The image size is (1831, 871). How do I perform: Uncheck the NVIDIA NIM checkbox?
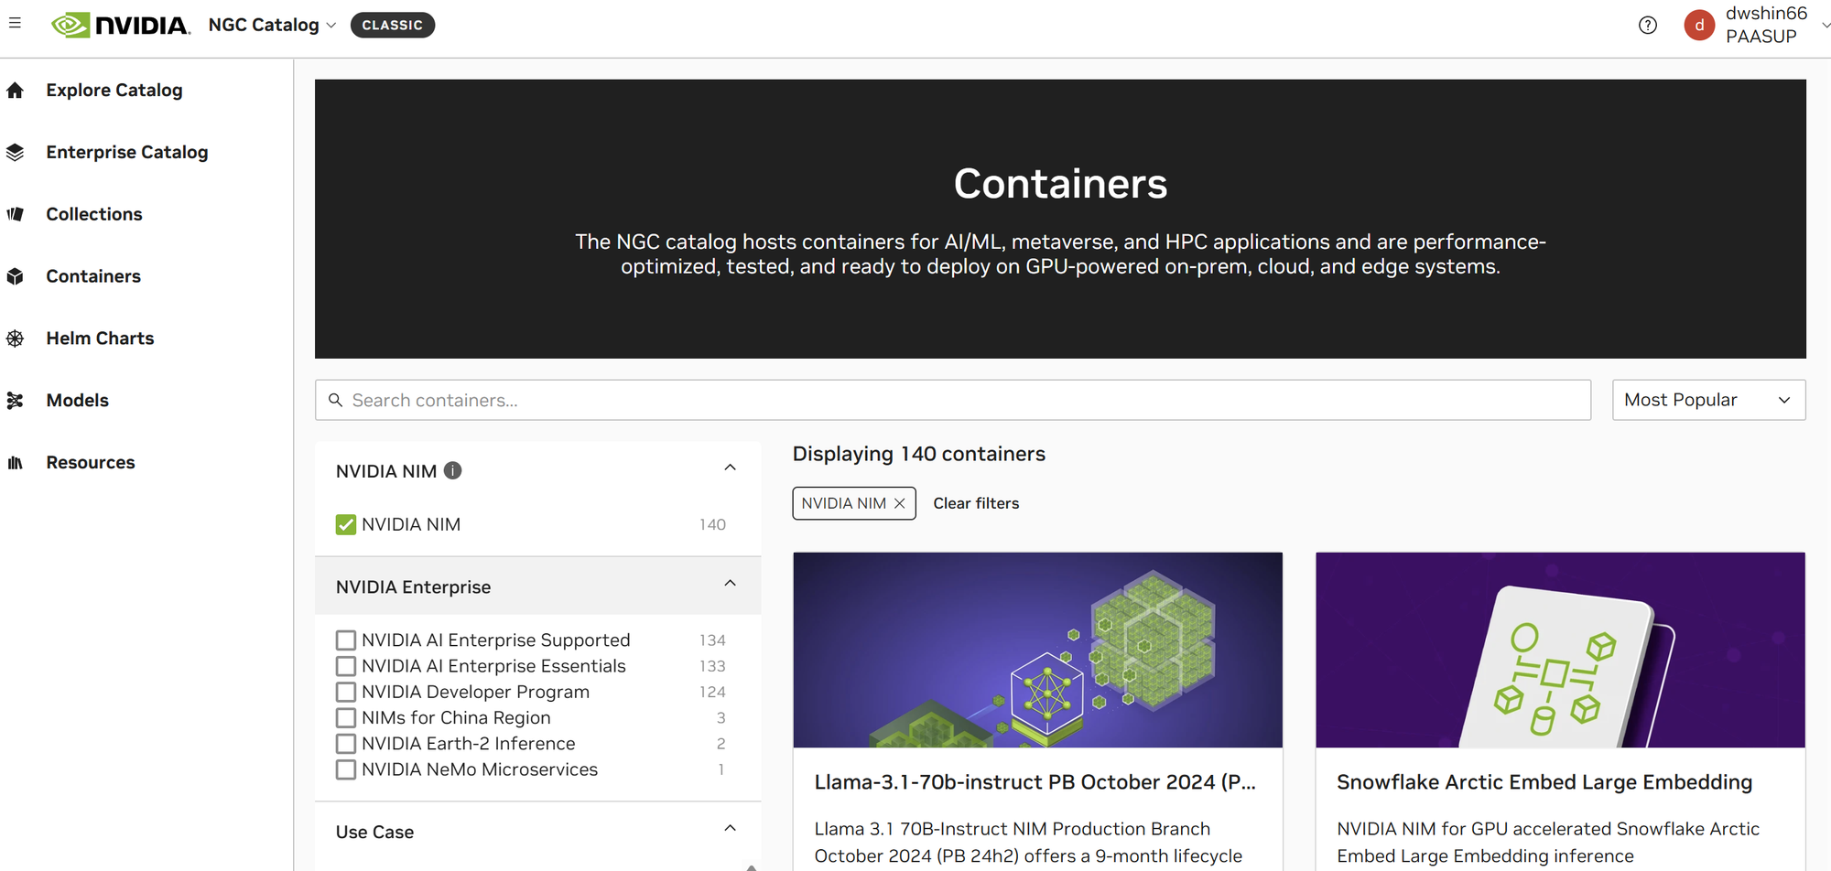coord(345,524)
